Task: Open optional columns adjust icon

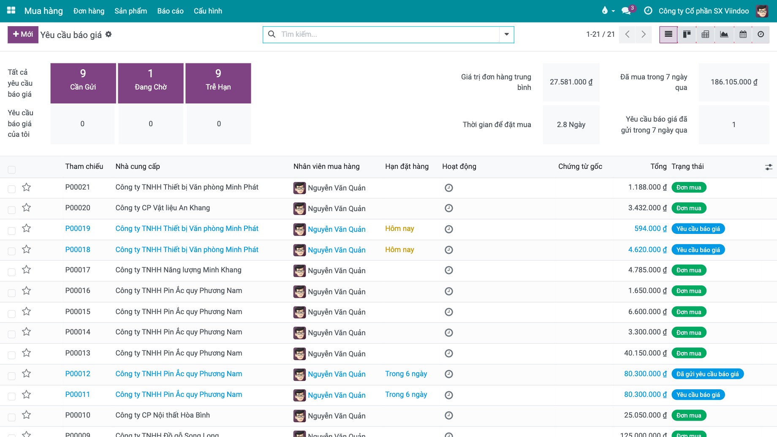Action: (769, 167)
